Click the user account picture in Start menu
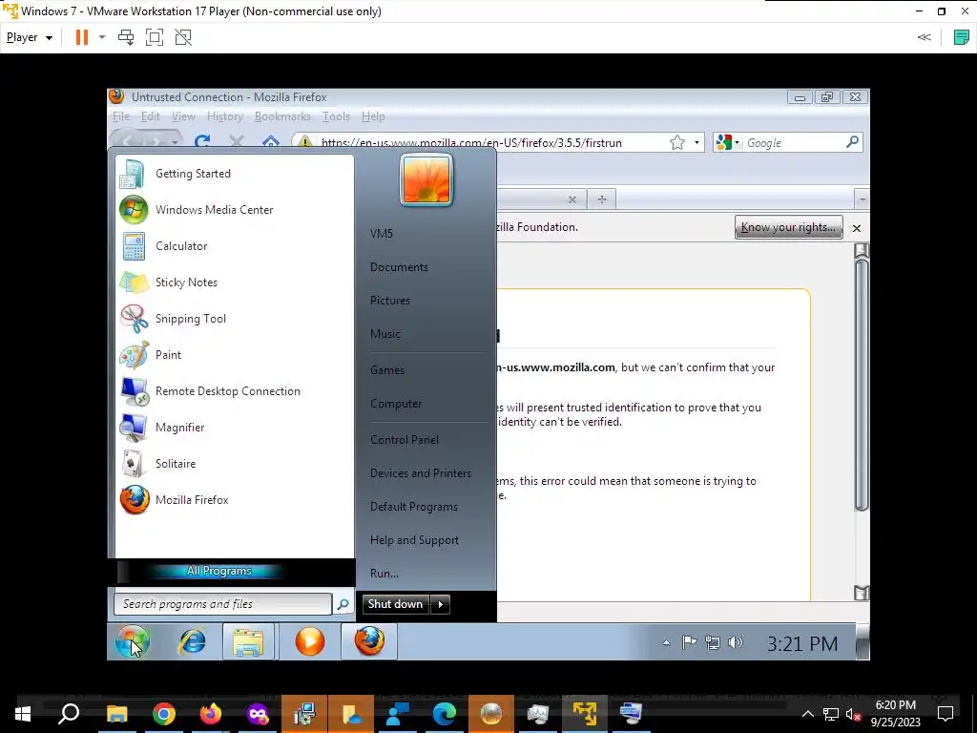Viewport: 977px width, 733px height. [x=426, y=180]
